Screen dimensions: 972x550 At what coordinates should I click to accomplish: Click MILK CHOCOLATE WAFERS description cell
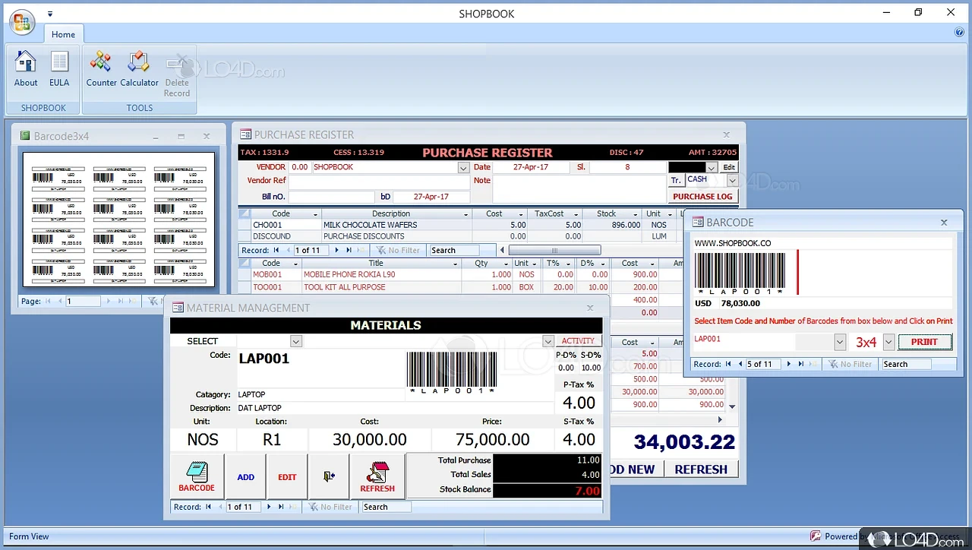(x=397, y=225)
